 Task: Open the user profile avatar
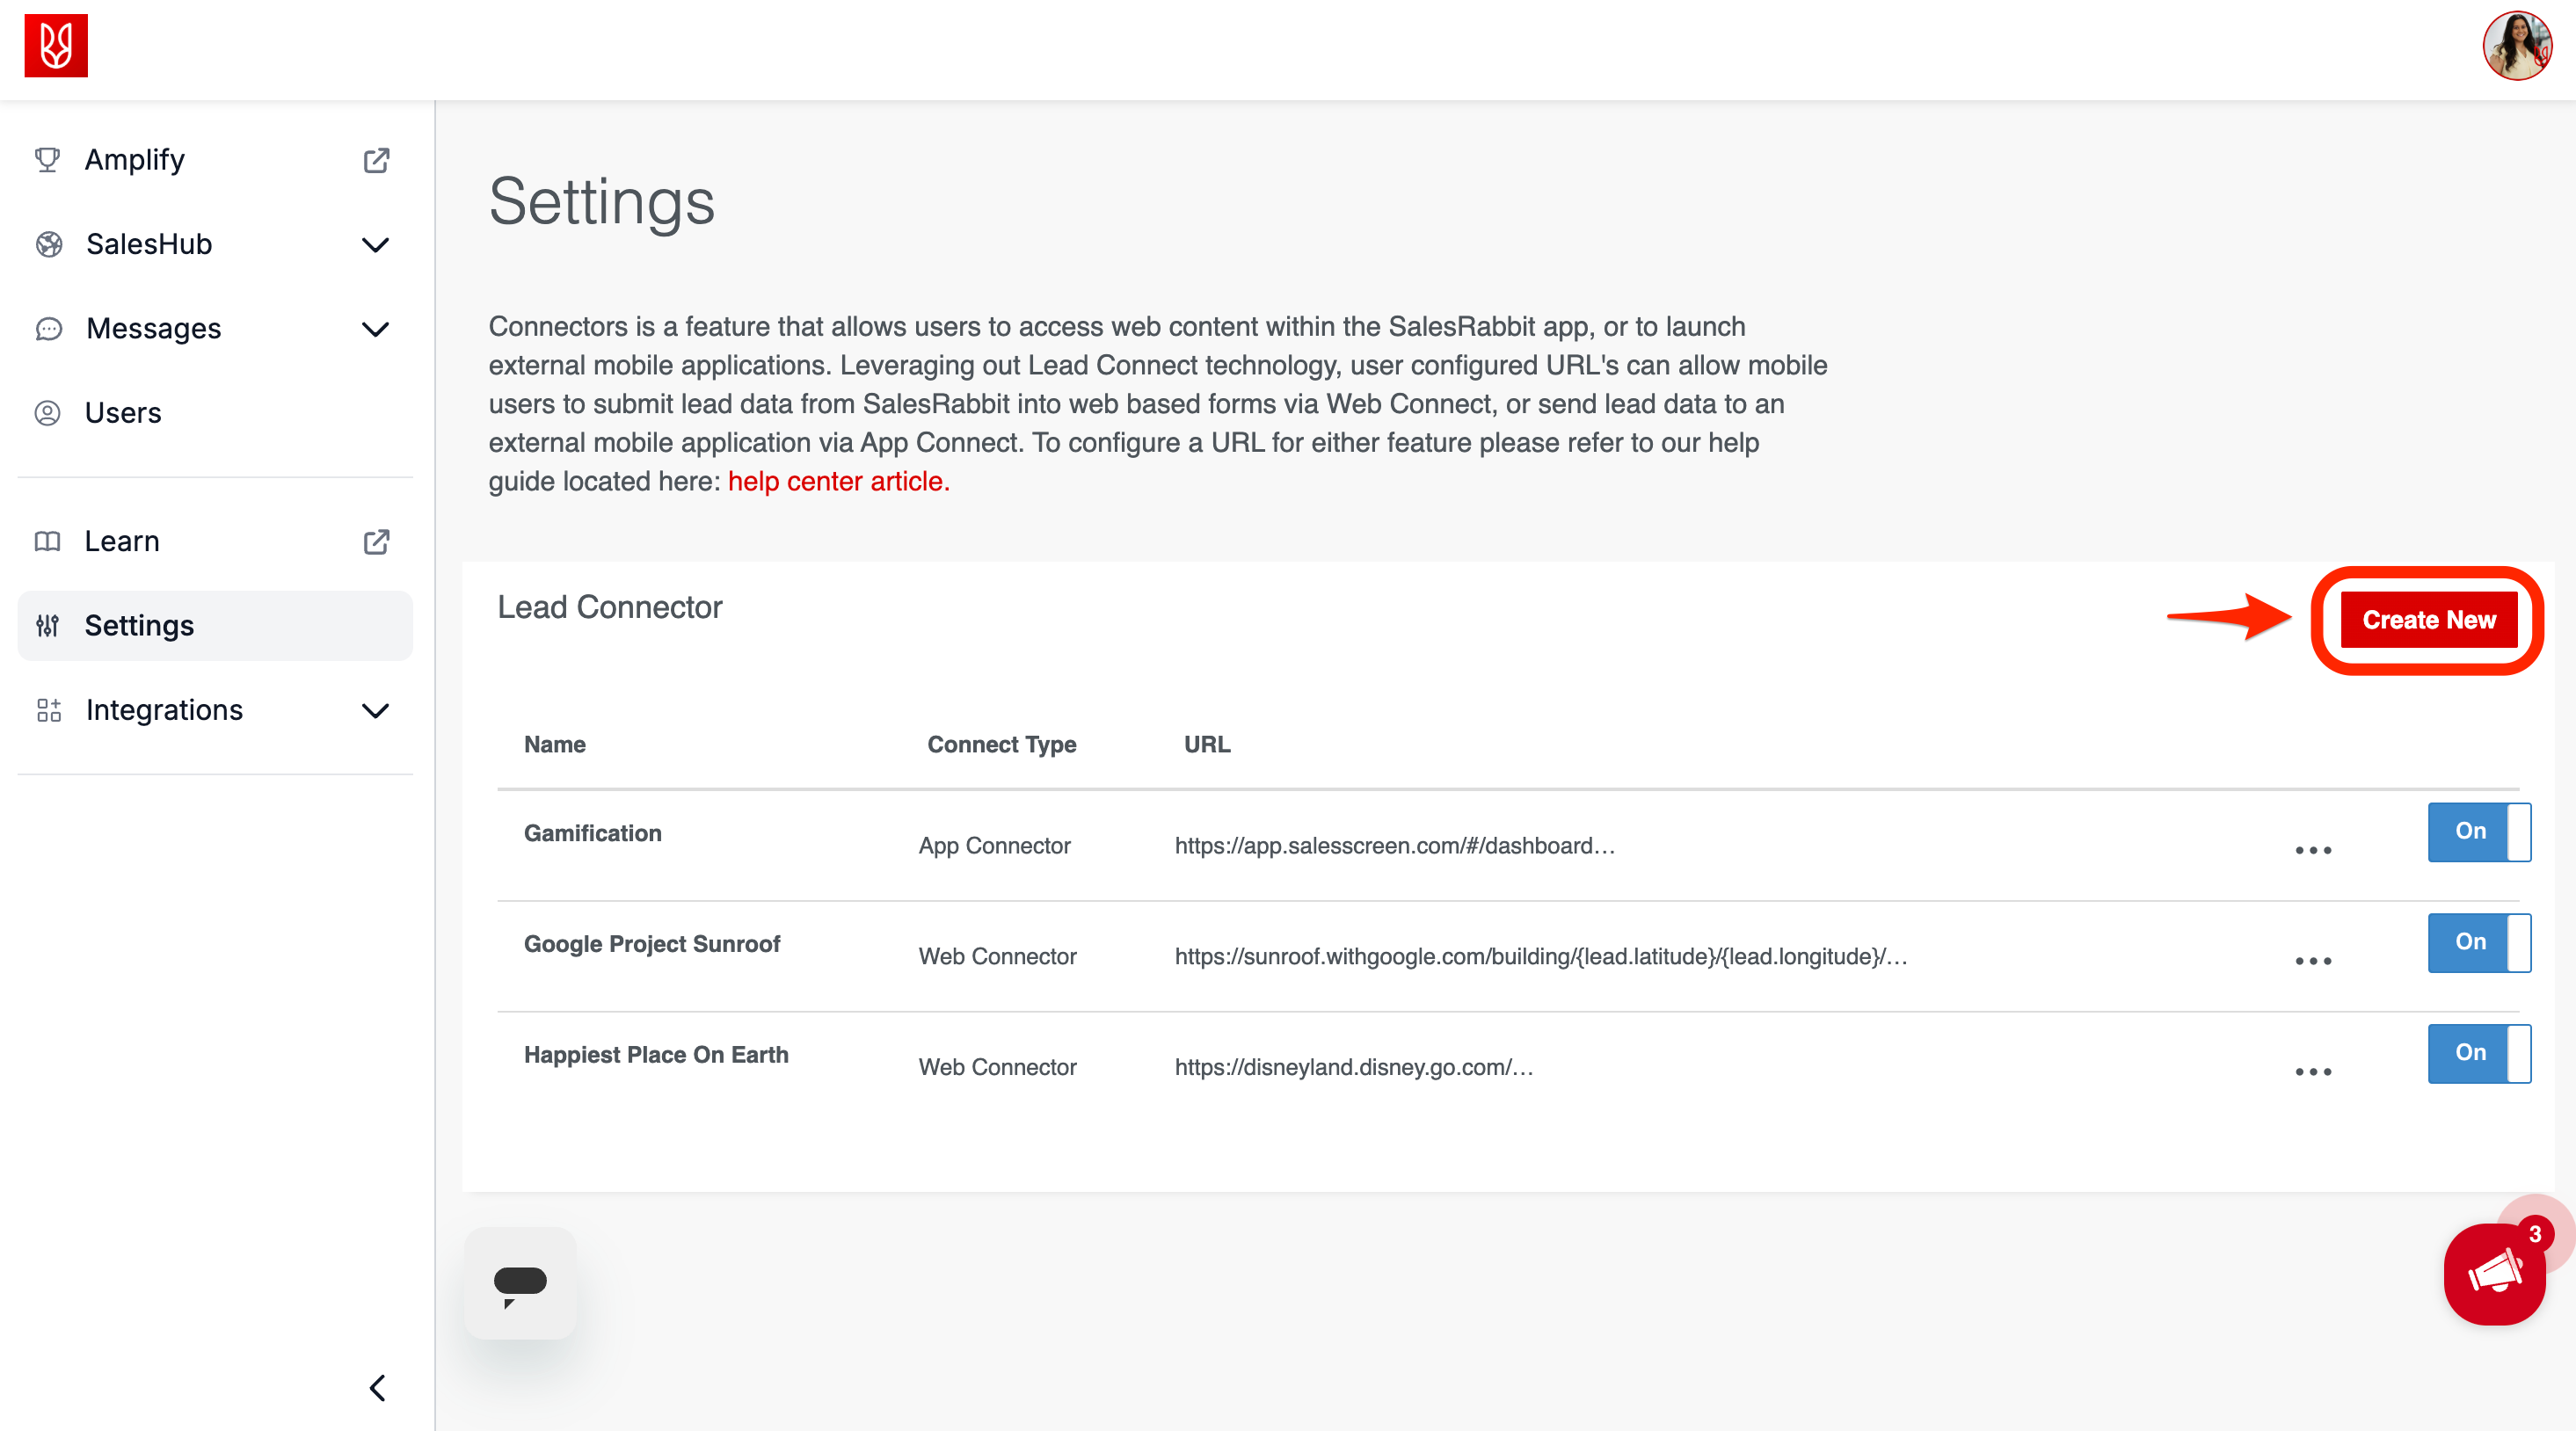point(2517,46)
